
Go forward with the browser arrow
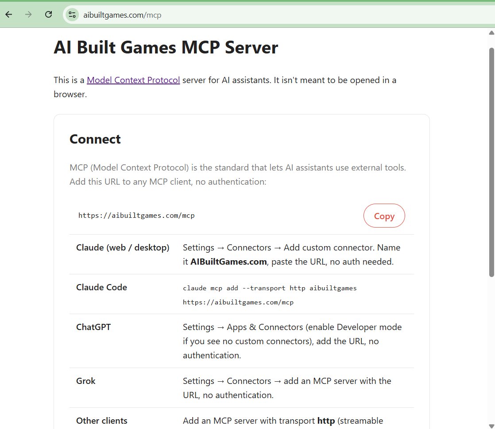click(x=28, y=15)
